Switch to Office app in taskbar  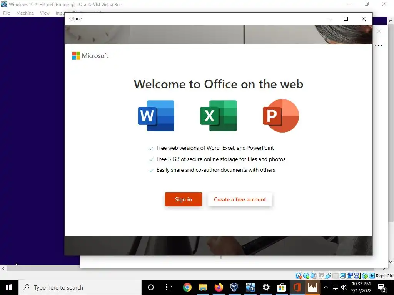(297, 287)
